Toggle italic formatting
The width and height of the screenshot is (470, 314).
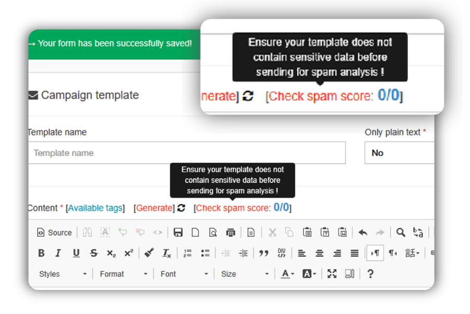[x=58, y=253]
